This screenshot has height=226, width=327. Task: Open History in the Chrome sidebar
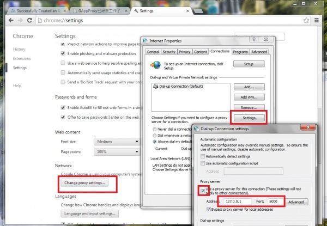point(19,49)
